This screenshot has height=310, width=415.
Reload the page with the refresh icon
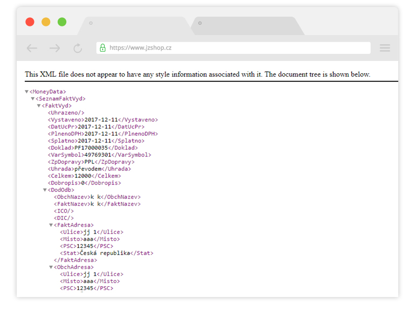pos(78,48)
